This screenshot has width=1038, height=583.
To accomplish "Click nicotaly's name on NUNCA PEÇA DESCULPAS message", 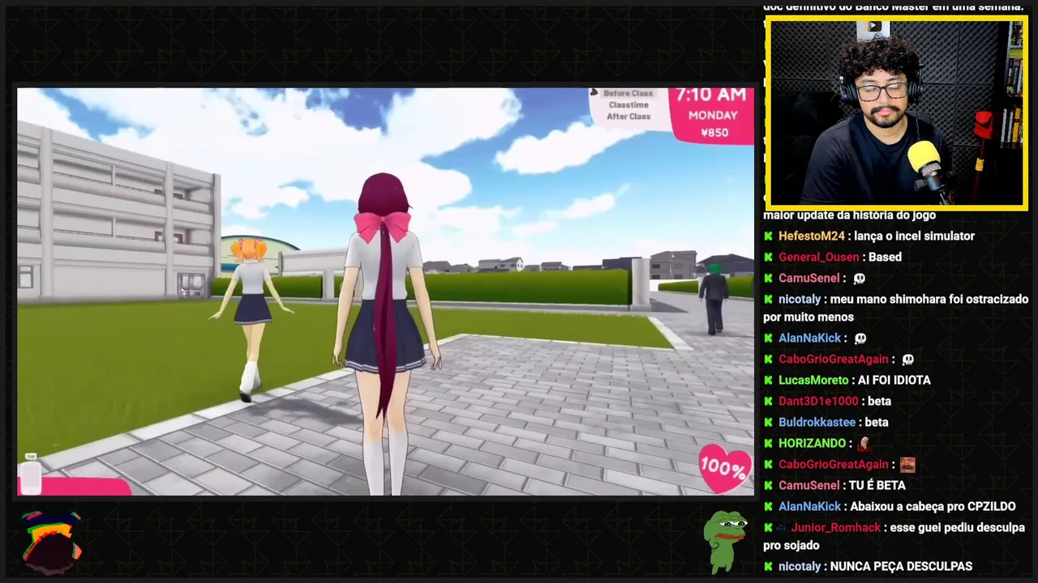I will tap(800, 566).
